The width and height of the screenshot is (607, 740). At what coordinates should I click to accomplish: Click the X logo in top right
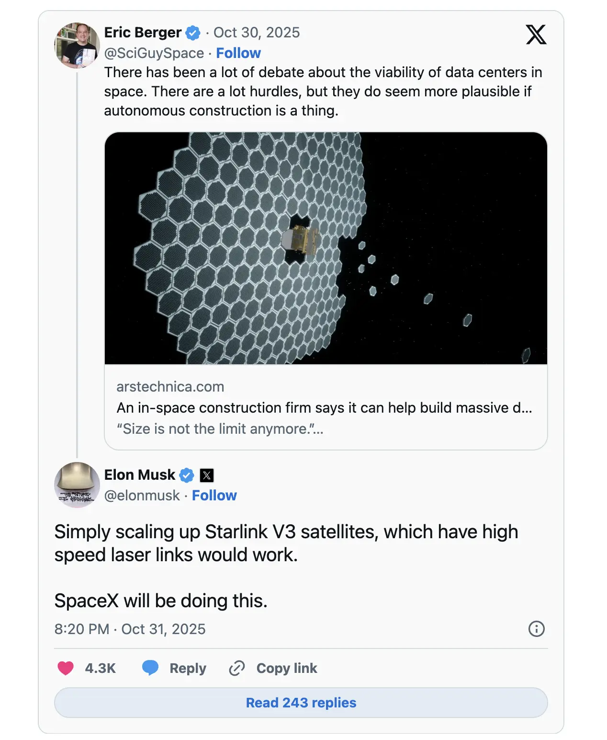point(536,35)
